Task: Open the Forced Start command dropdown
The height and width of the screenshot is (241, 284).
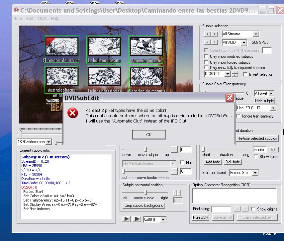Action: click(255, 173)
